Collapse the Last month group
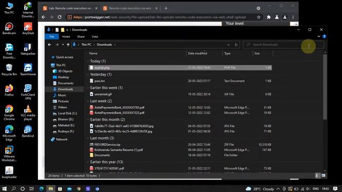The width and height of the screenshot is (342, 192). pyautogui.click(x=88, y=138)
